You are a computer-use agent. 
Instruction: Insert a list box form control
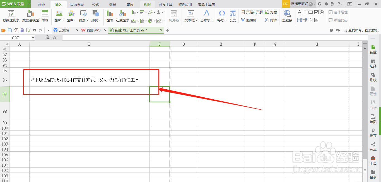click(x=300, y=20)
